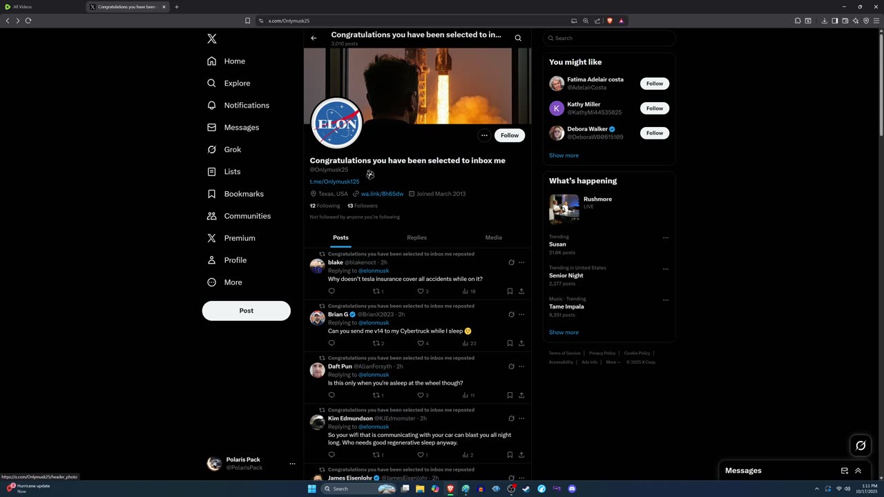Follow Fatima Adelair costa

(x=655, y=84)
